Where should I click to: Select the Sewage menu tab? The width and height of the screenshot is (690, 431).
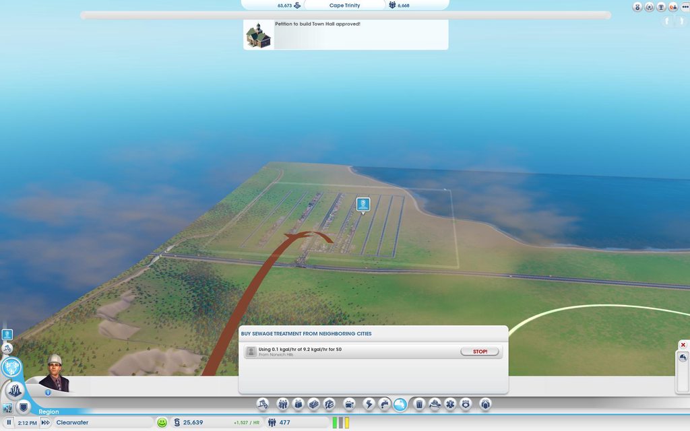pyautogui.click(x=400, y=404)
